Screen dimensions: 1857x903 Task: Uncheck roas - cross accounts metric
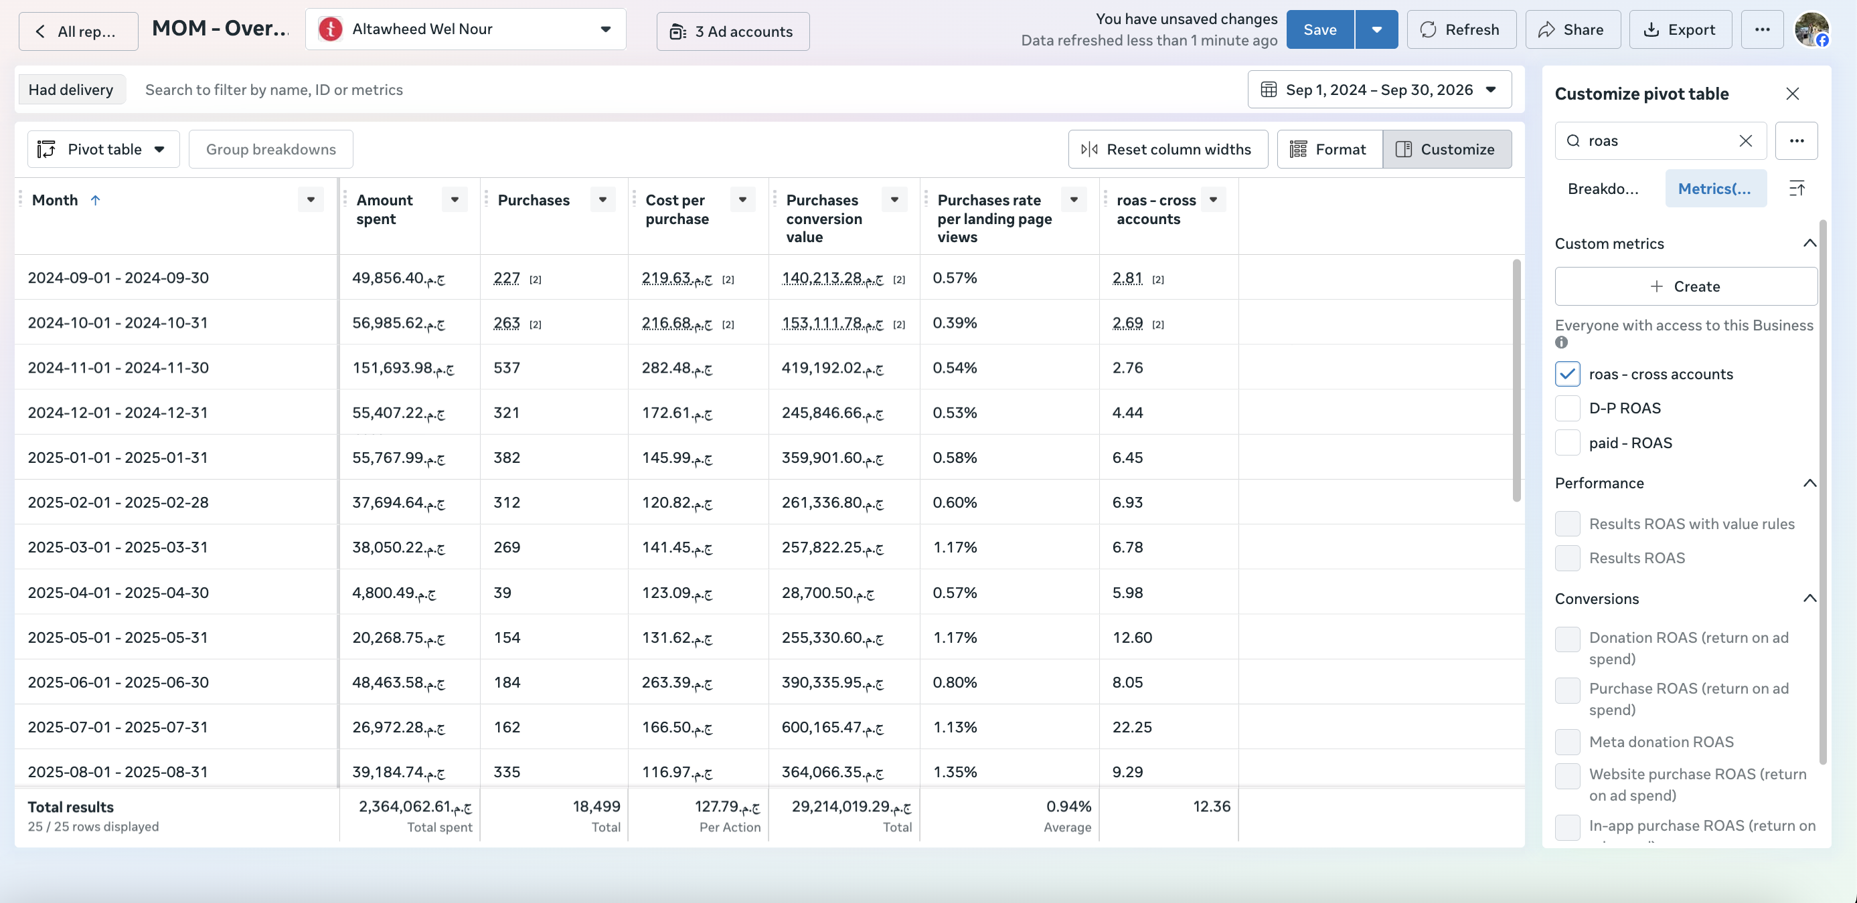(1567, 375)
